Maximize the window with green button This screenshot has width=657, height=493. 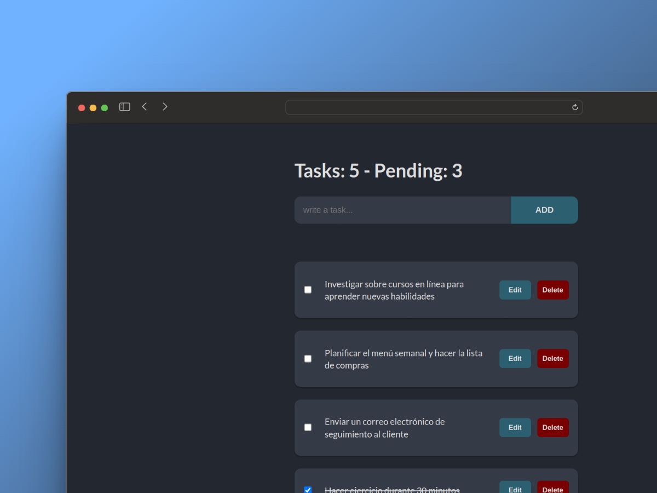point(105,107)
